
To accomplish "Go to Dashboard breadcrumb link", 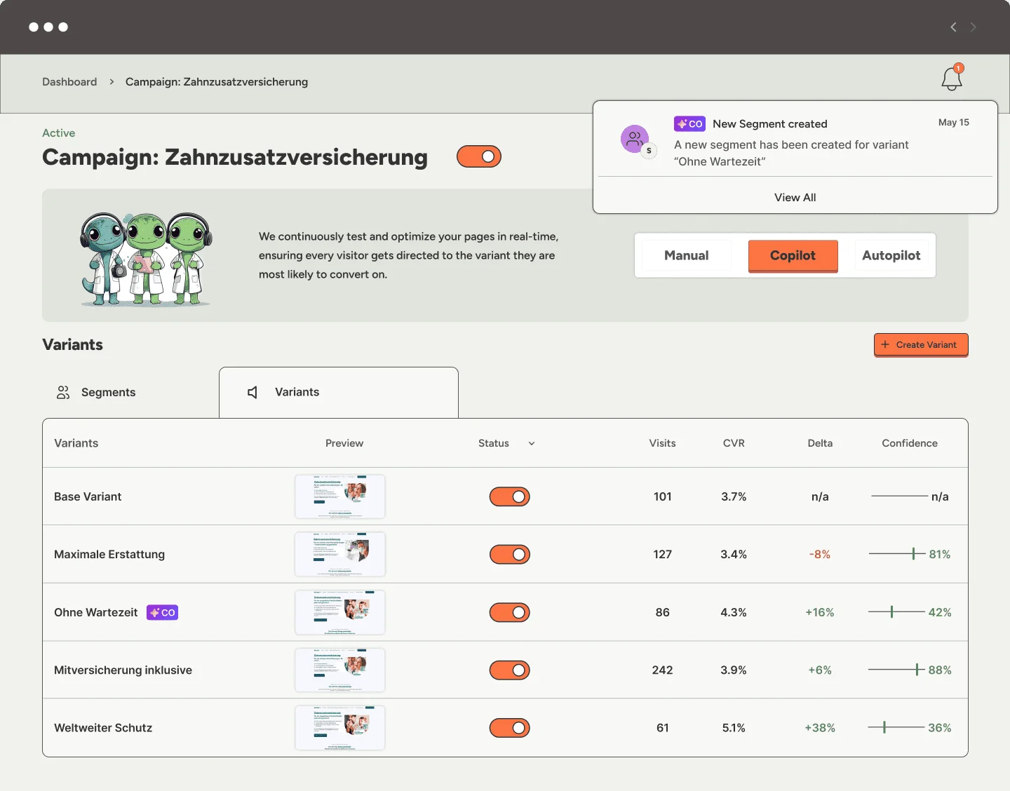I will click(69, 82).
